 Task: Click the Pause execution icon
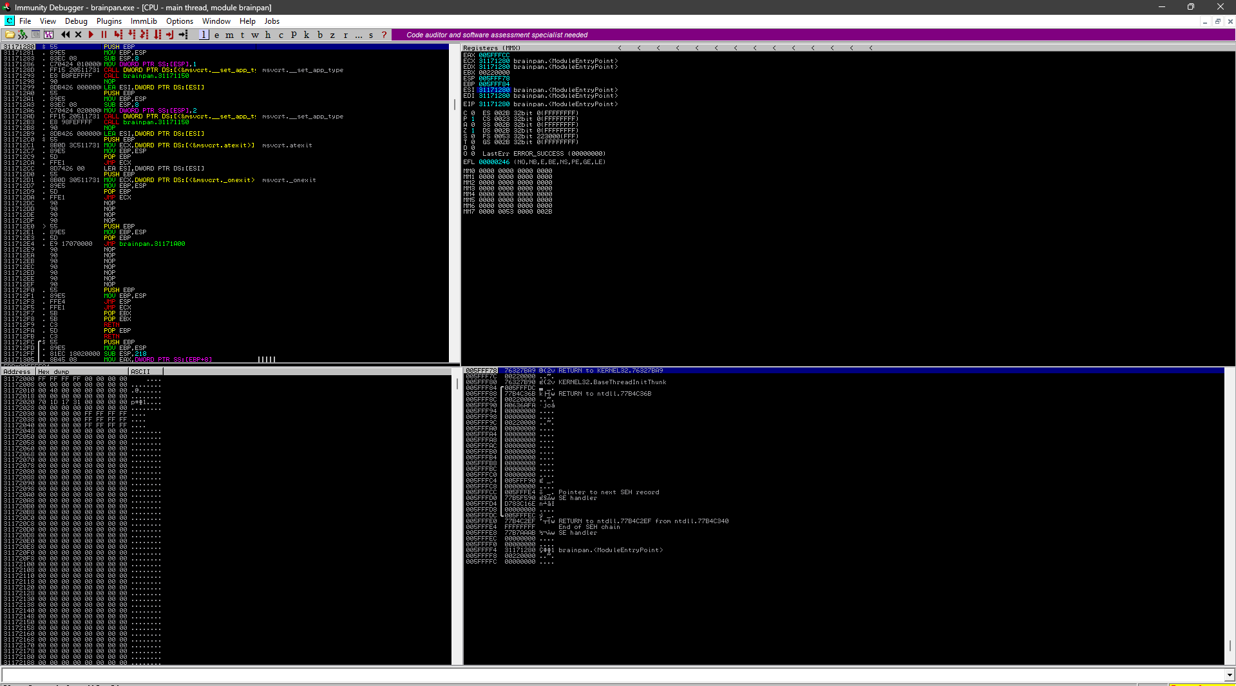point(104,35)
